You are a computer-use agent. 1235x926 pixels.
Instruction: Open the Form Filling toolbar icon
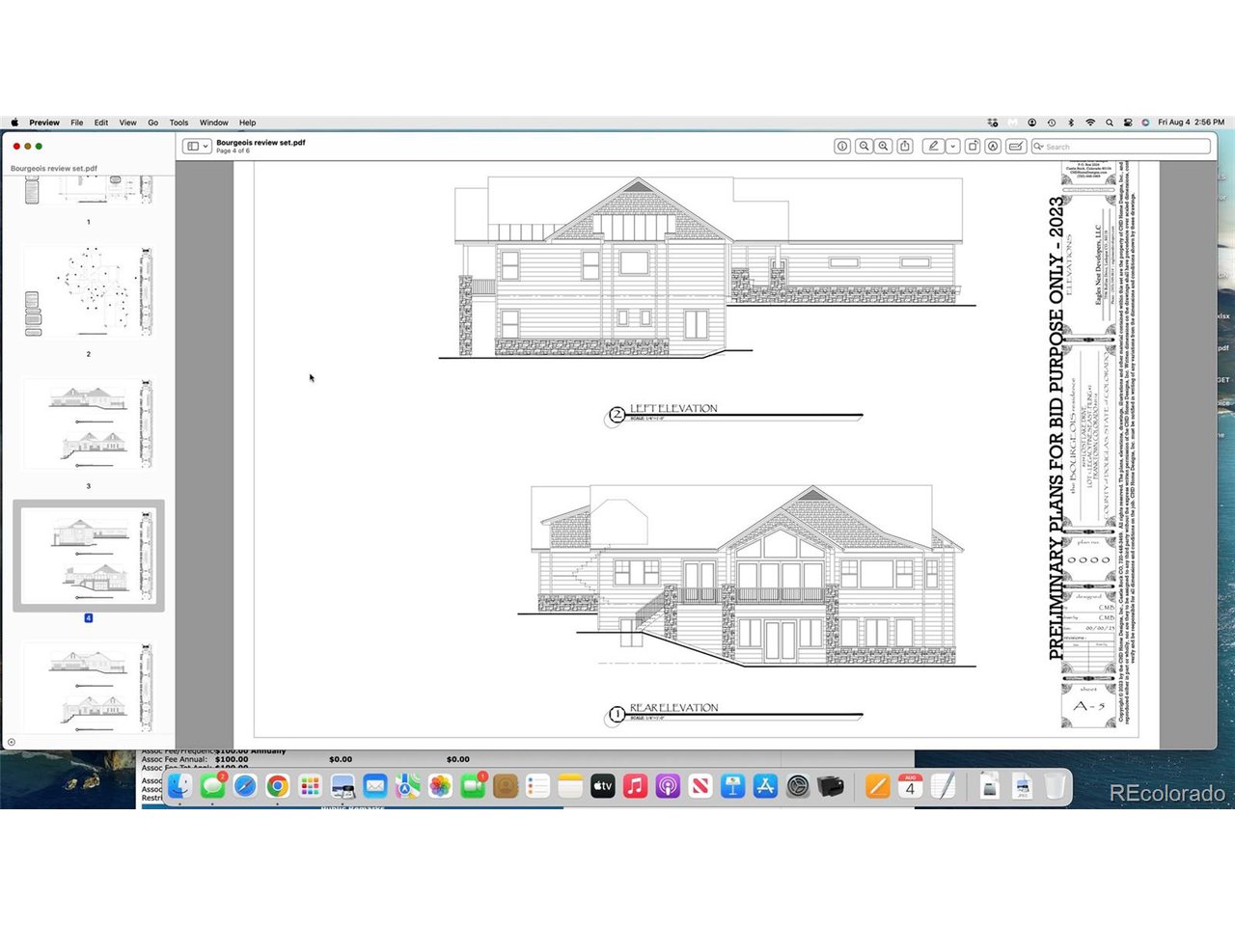1015,147
